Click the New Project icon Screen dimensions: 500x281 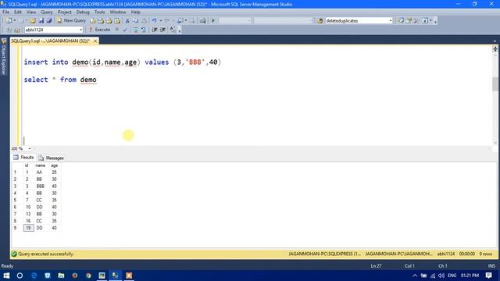(x=9, y=21)
